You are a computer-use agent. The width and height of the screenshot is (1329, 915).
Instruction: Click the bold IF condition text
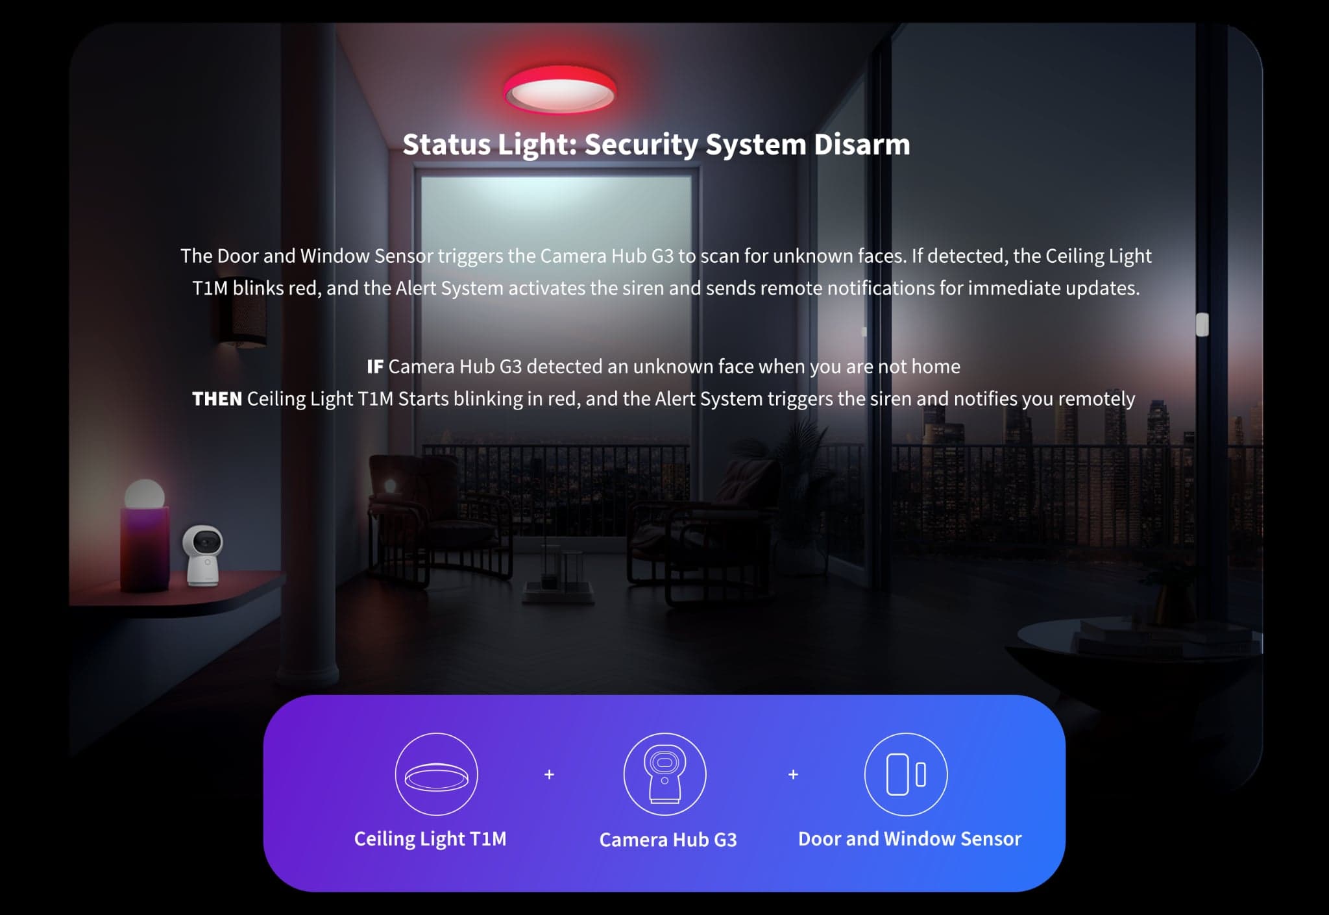[x=375, y=367]
